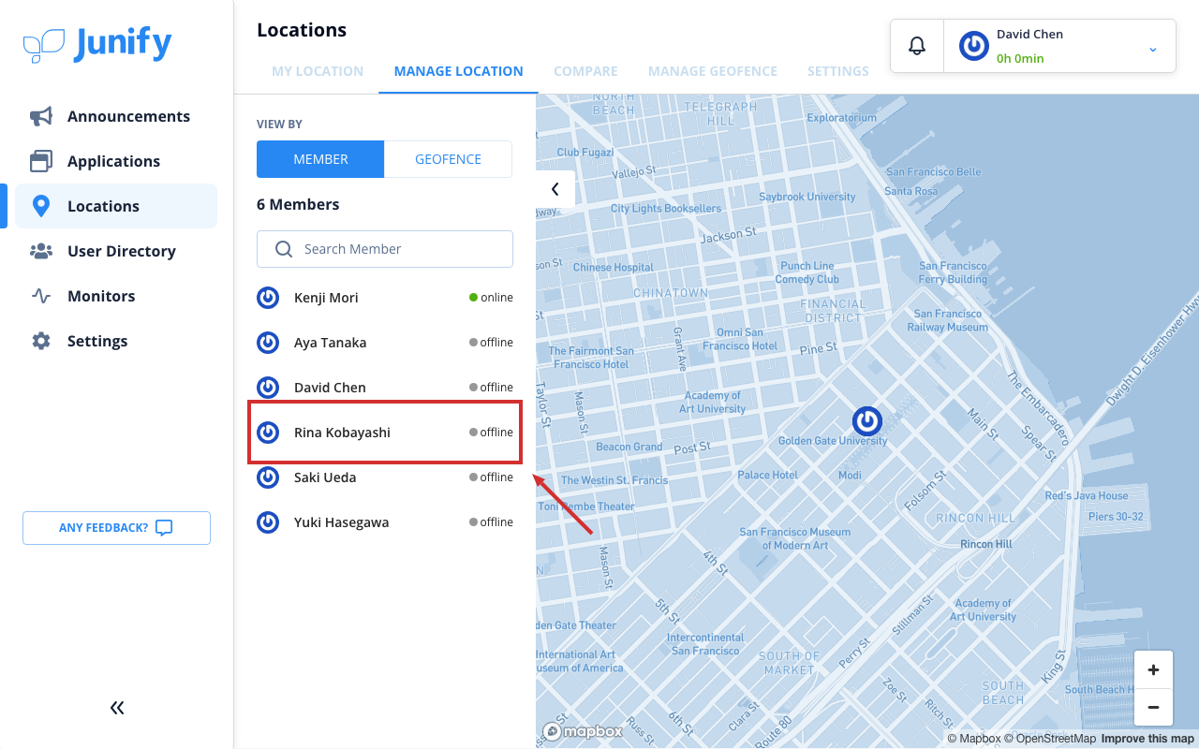Open User Directory people icon

(41, 251)
